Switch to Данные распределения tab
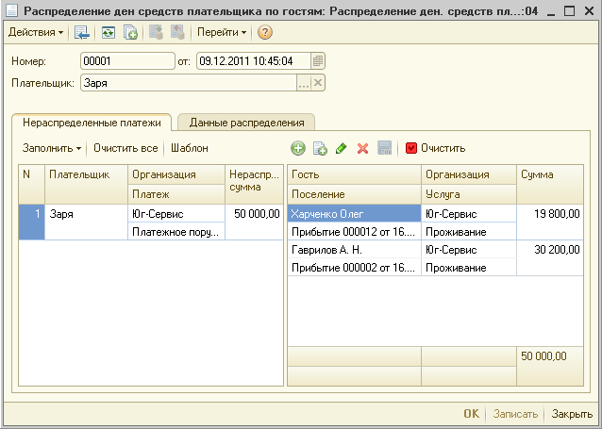Screen dimensions: 602x429 (247, 123)
